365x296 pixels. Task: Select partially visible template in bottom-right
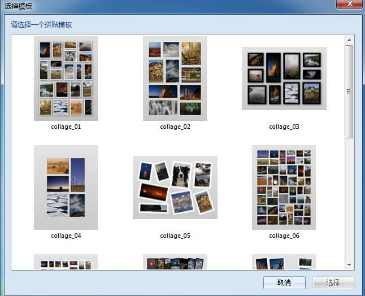(284, 262)
